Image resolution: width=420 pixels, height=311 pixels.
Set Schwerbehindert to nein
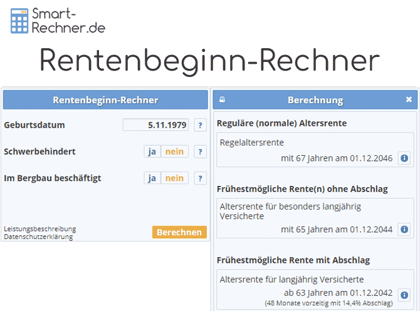pos(174,152)
